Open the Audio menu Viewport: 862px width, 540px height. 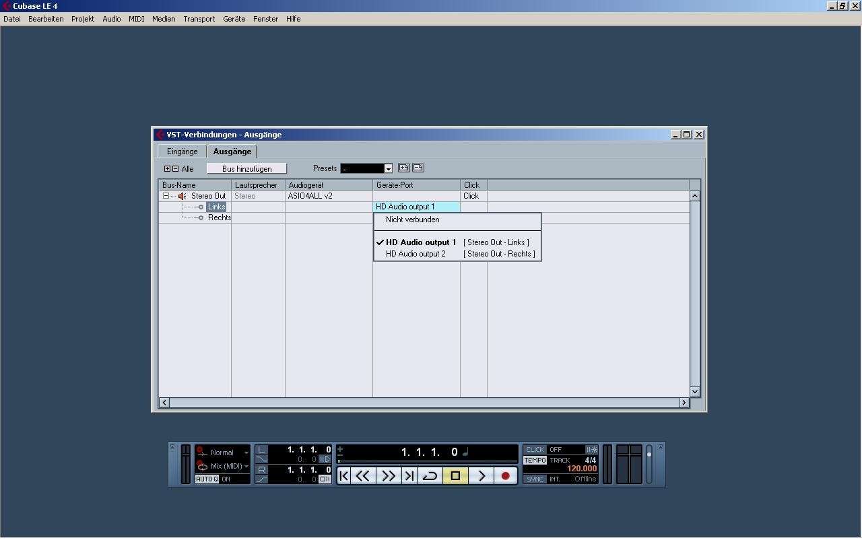point(112,19)
